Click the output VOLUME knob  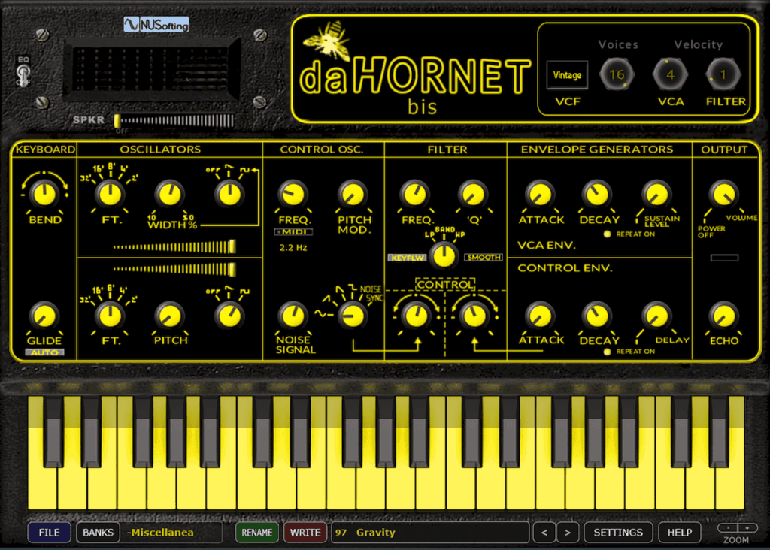click(x=724, y=194)
